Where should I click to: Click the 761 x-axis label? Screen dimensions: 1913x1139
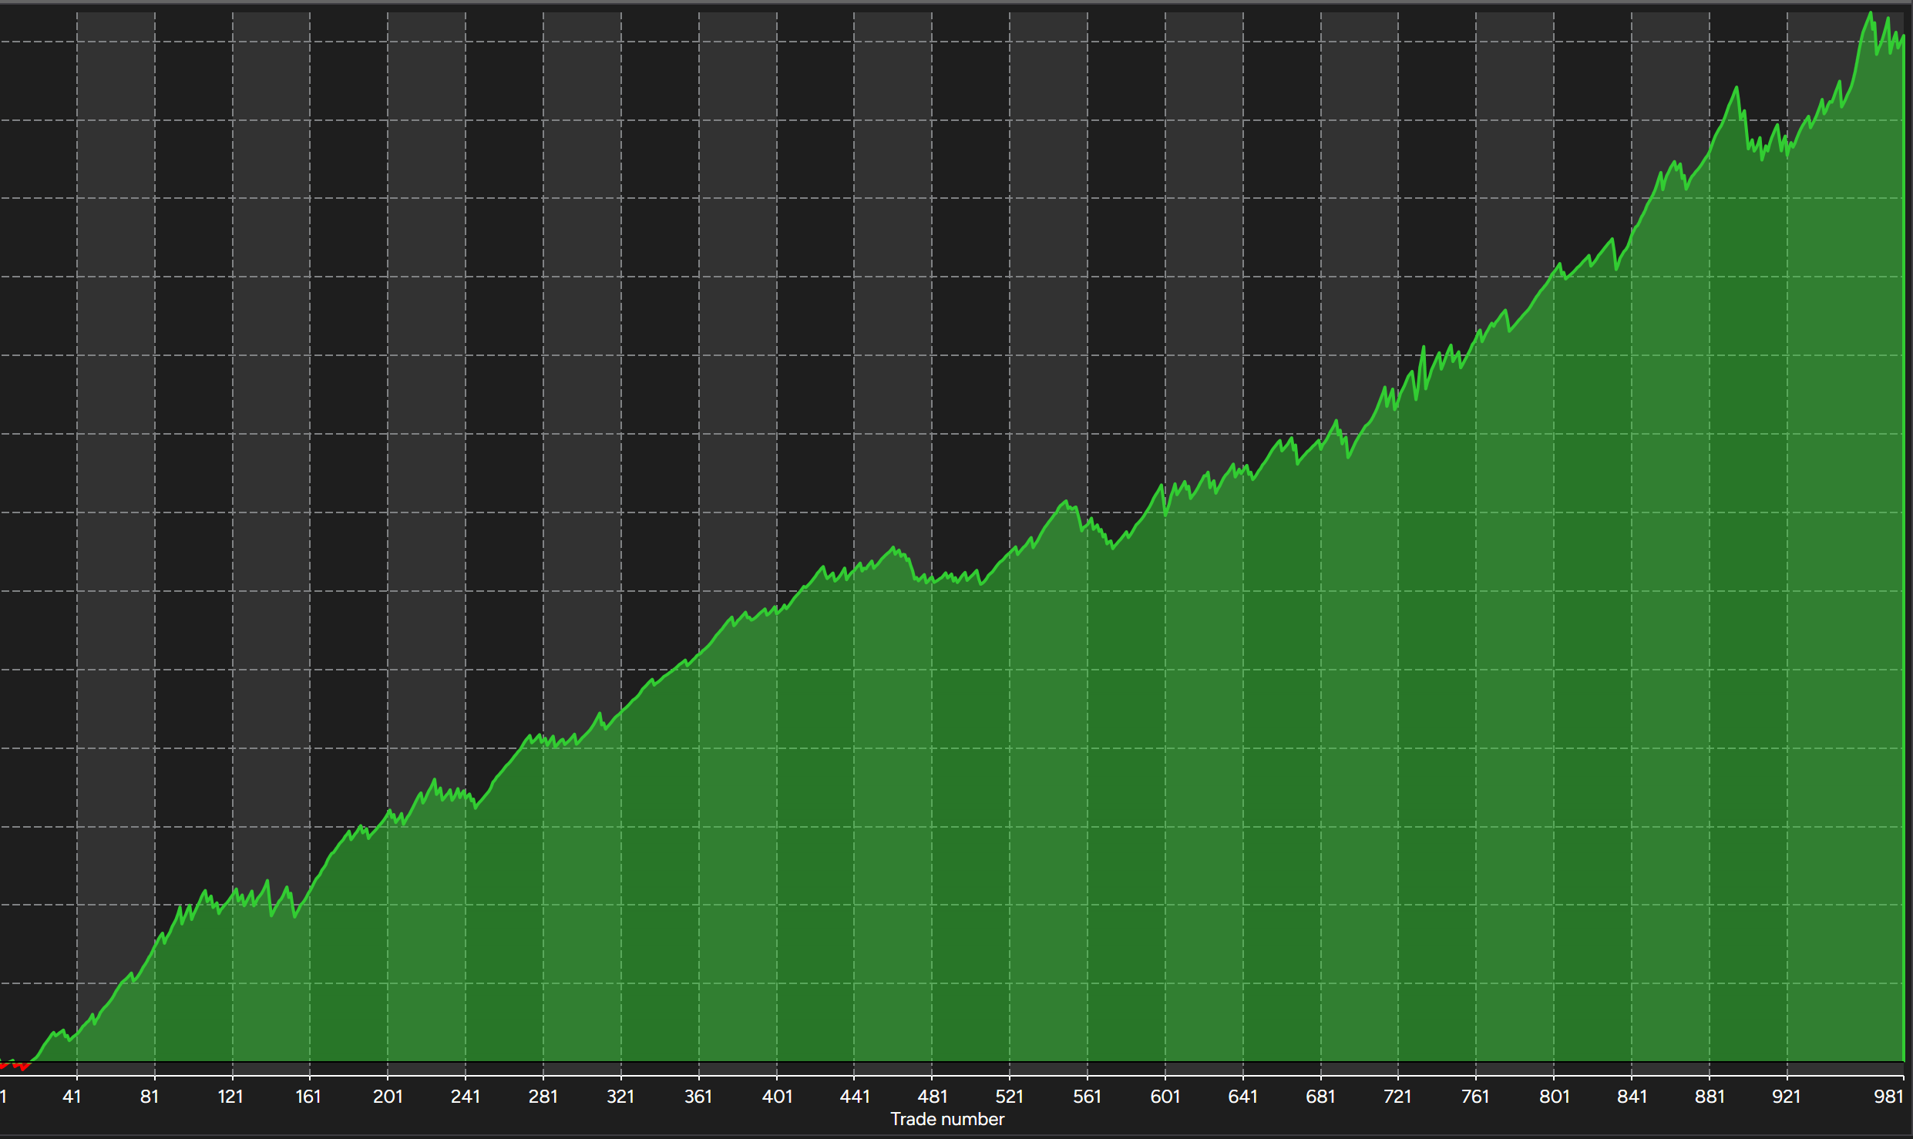pos(1476,1097)
